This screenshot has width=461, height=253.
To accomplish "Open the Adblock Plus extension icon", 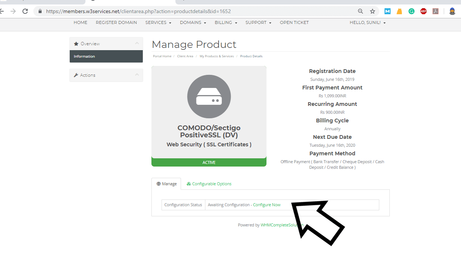I will [x=424, y=11].
